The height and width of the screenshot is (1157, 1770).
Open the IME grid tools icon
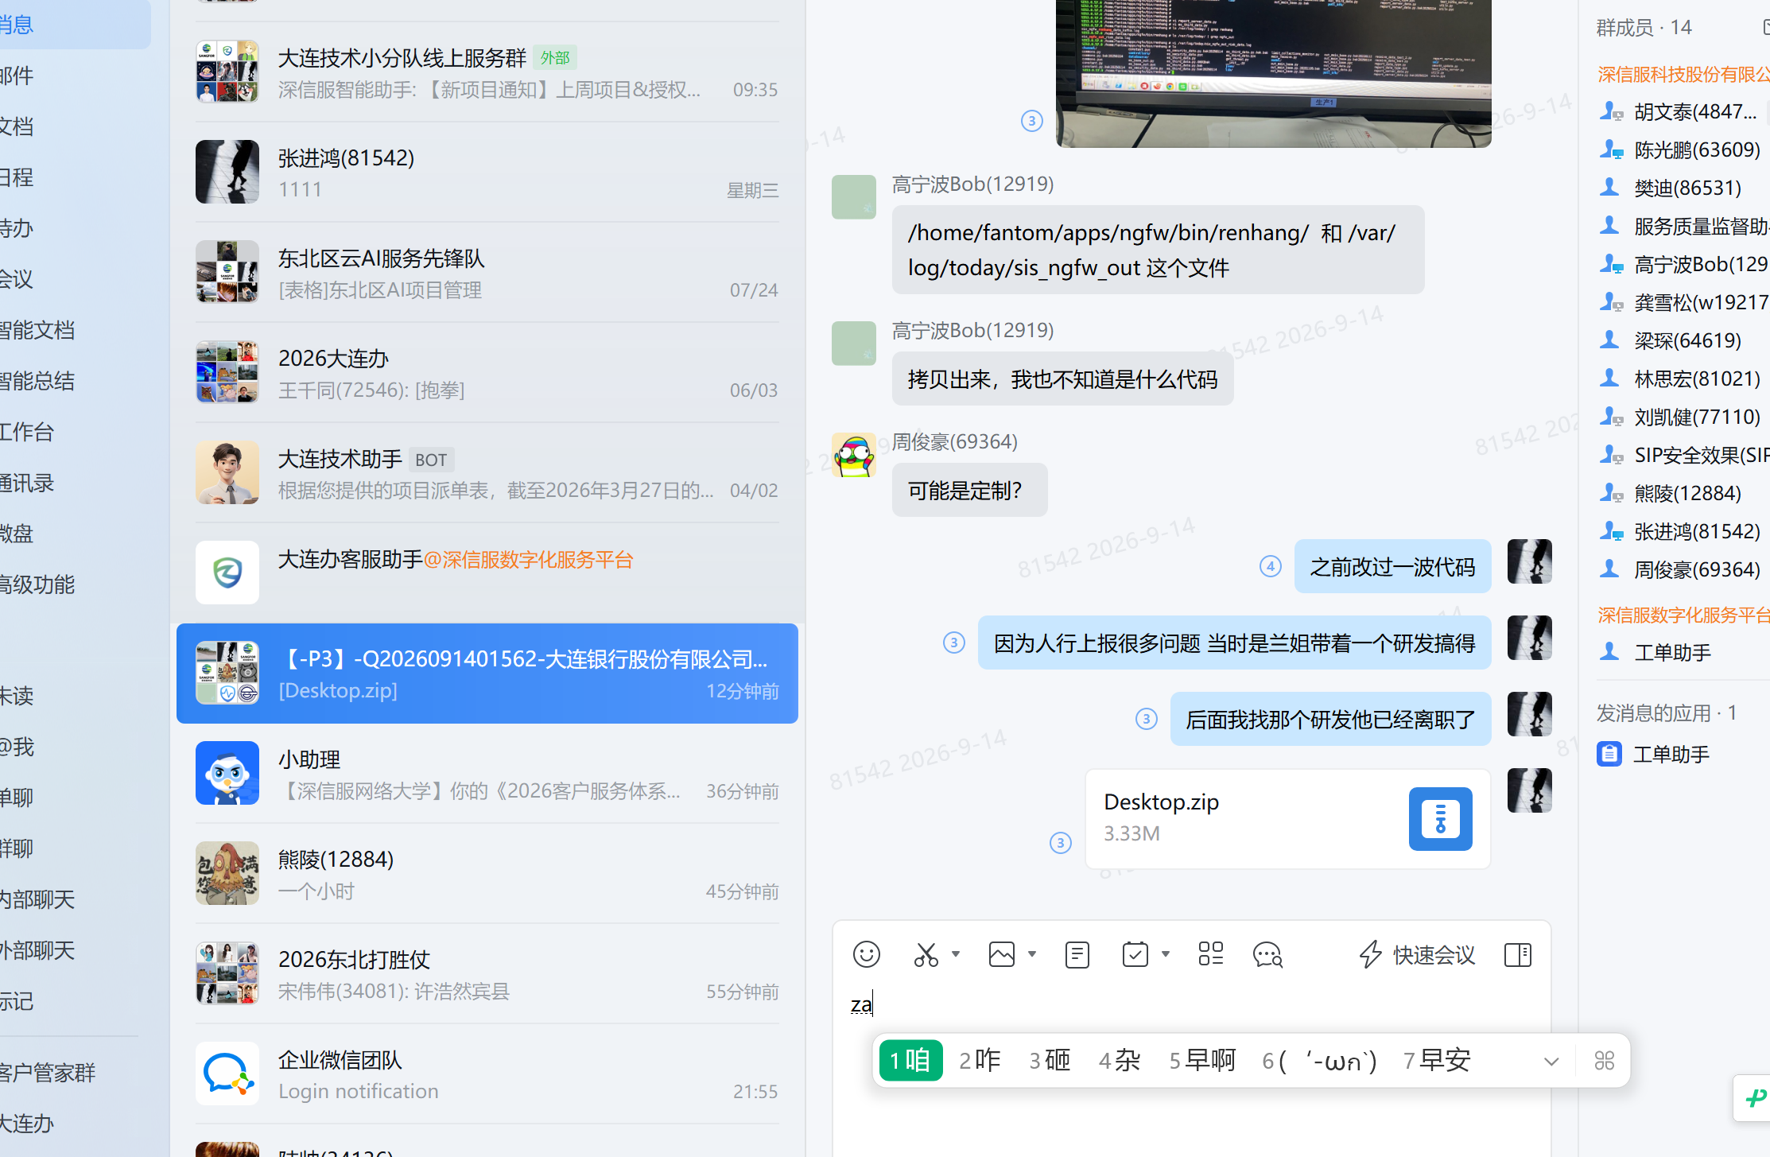[1604, 1061]
